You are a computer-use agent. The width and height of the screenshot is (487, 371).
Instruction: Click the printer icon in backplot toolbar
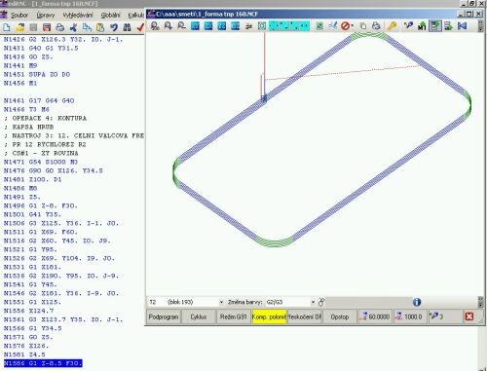point(376,26)
